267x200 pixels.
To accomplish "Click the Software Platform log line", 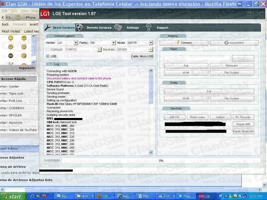I will pyautogui.click(x=77, y=86).
